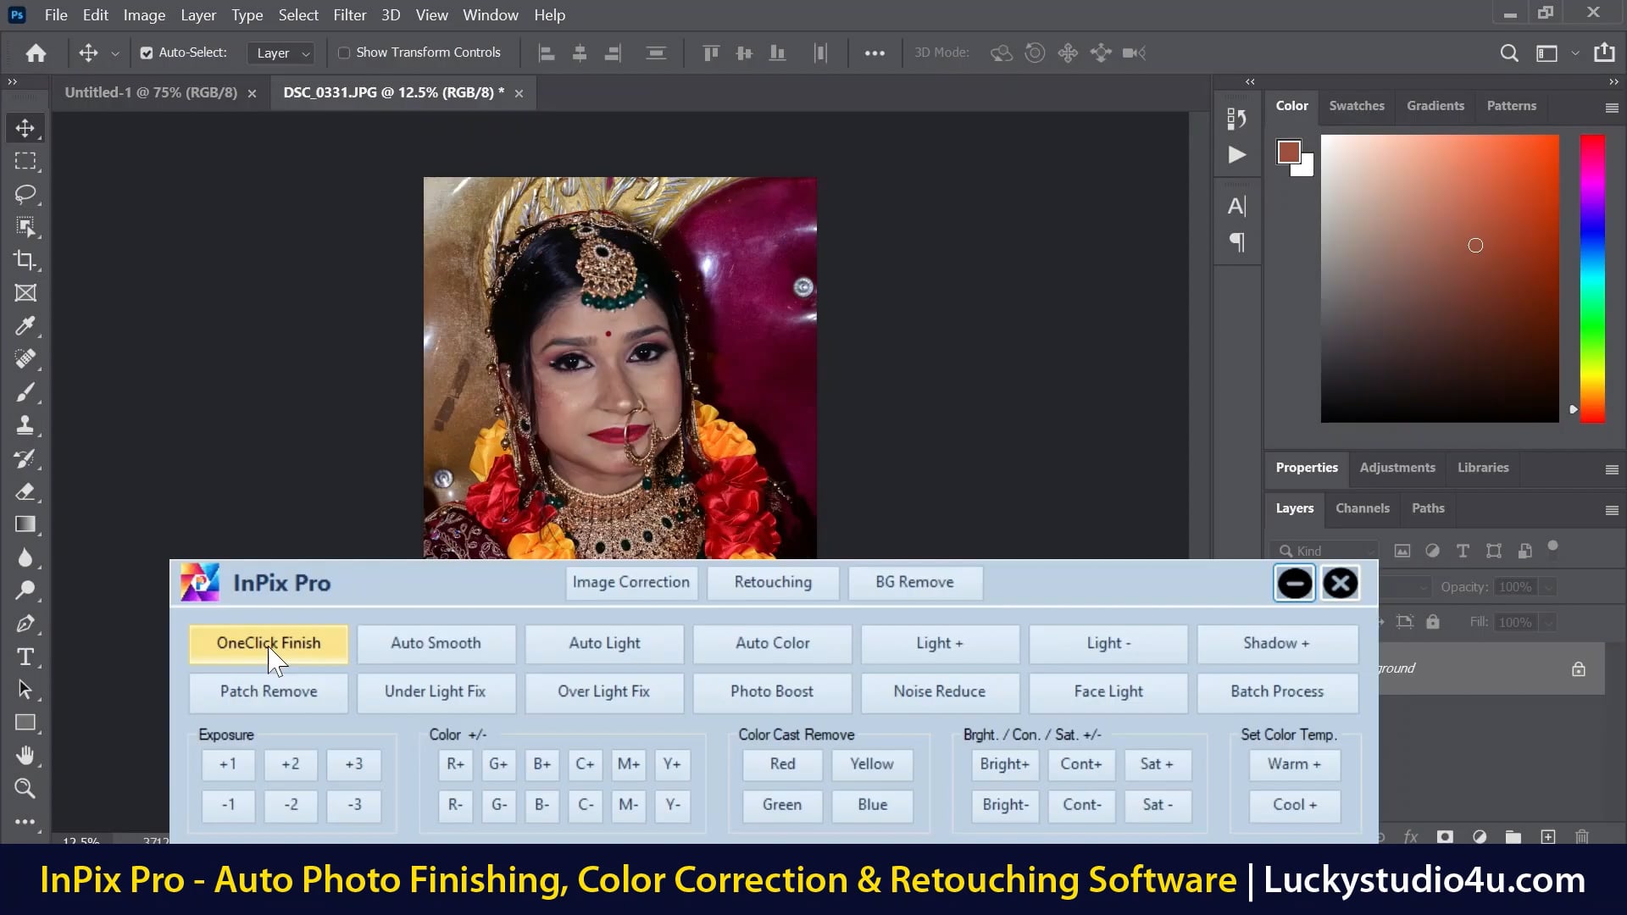Select the Frame tool
The height and width of the screenshot is (915, 1627).
point(25,293)
